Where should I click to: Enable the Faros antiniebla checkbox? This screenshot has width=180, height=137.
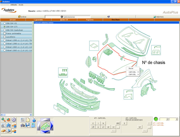click(x=4, y=33)
